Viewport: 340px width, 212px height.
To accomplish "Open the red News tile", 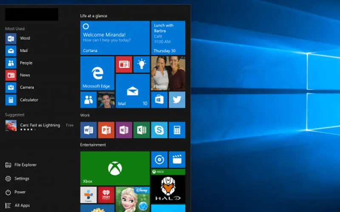I will (x=124, y=64).
